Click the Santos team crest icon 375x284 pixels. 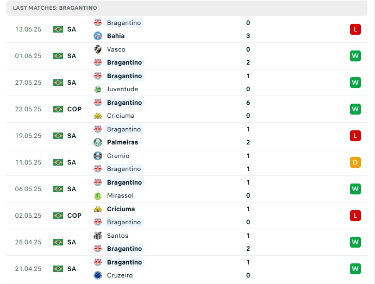point(98,236)
